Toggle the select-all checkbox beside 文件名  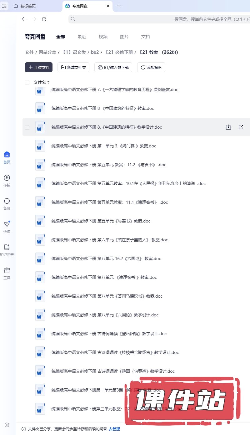[27, 82]
